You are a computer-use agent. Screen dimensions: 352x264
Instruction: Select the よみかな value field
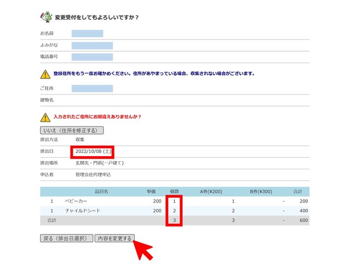click(92, 45)
